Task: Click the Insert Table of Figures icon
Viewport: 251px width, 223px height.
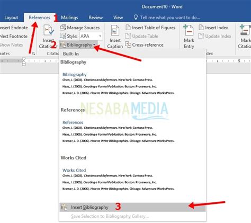Action: coord(128,28)
